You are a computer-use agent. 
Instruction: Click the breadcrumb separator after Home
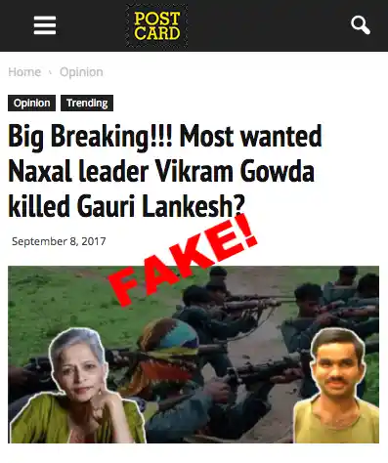(50, 72)
